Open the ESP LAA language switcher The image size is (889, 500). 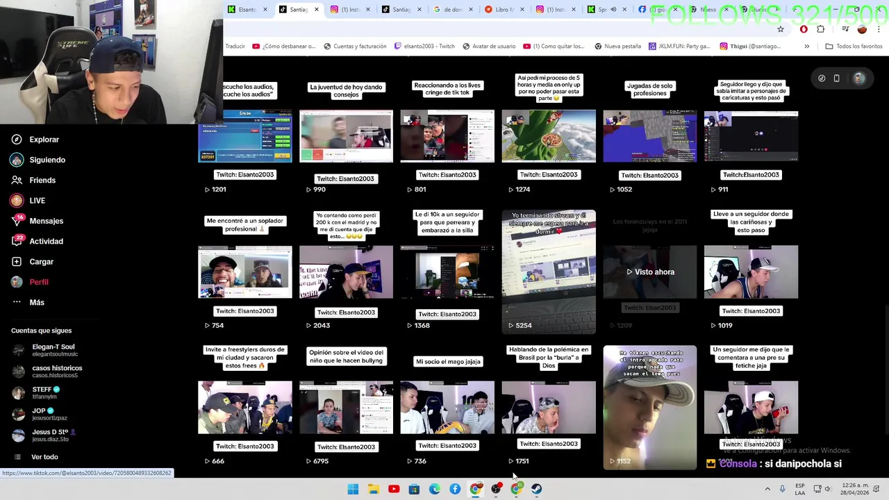(800, 489)
